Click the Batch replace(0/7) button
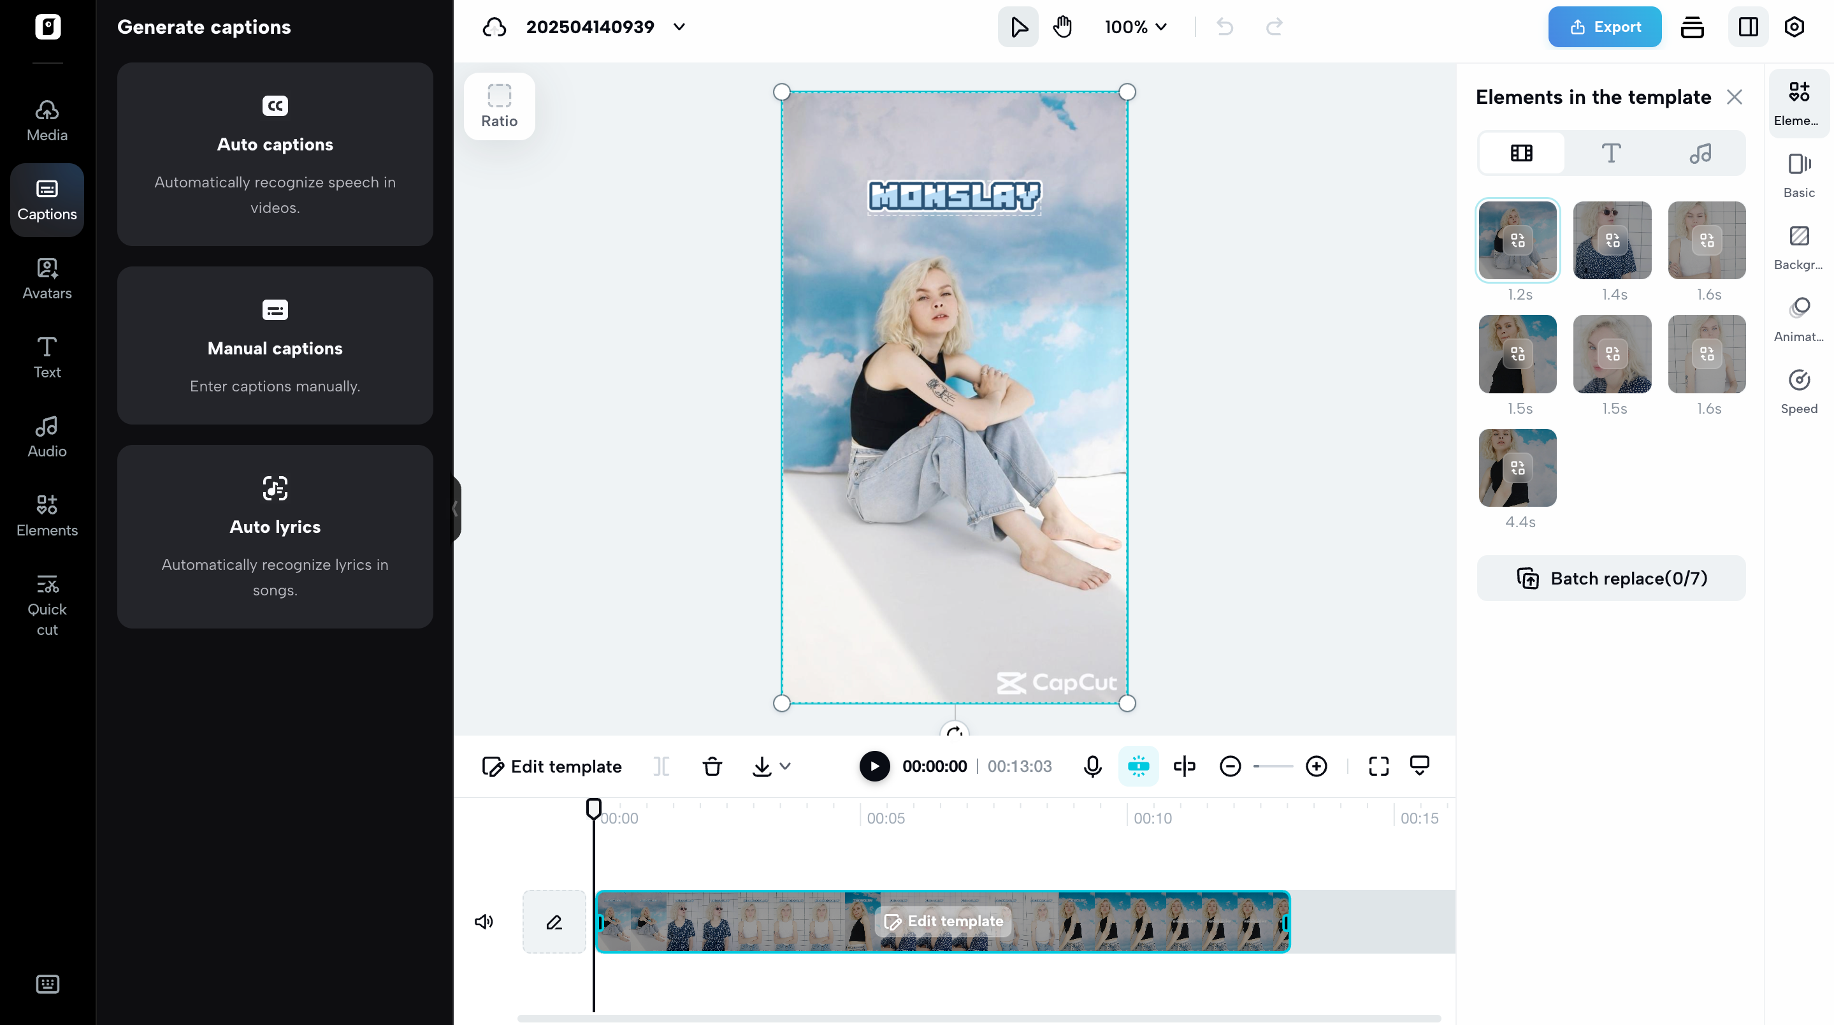This screenshot has height=1025, width=1834. point(1610,578)
